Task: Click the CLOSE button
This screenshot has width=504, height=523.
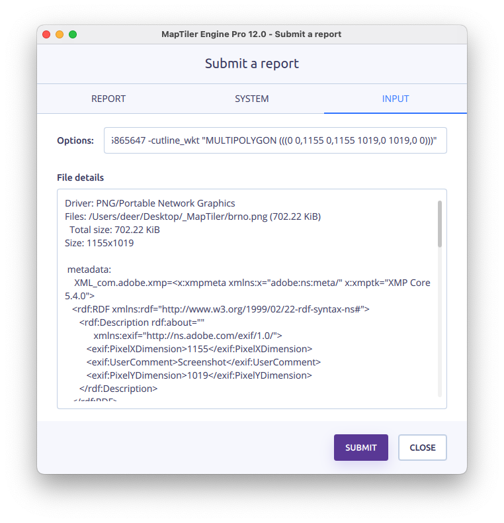Action: (422, 448)
